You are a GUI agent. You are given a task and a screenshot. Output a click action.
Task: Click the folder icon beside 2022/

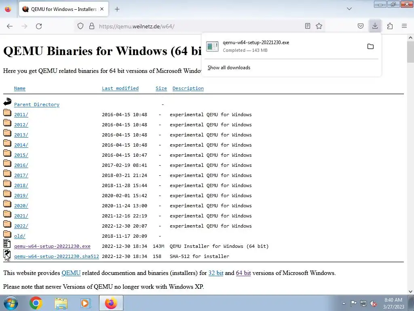[x=7, y=224]
